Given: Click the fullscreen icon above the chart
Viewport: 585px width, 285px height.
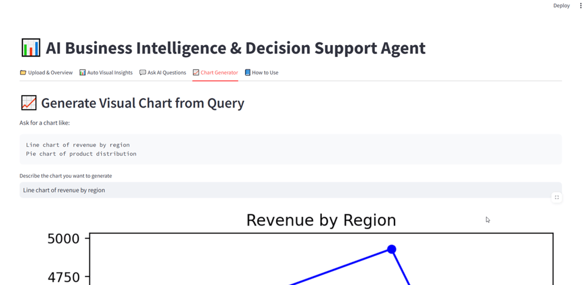Looking at the screenshot, I should pos(556,198).
